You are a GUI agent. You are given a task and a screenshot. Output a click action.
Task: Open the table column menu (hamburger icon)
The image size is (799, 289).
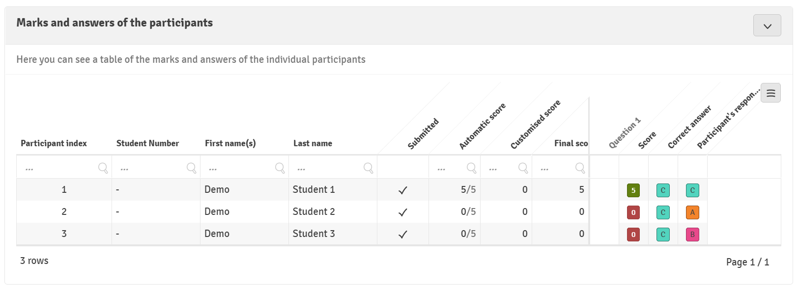[x=770, y=93]
